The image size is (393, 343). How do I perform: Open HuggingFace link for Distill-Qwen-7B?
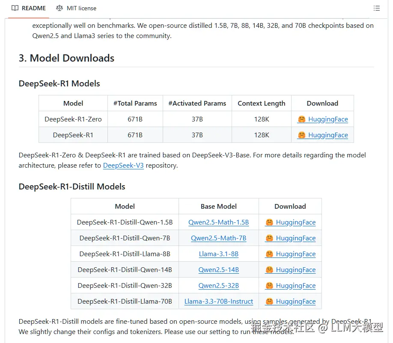tap(290, 238)
